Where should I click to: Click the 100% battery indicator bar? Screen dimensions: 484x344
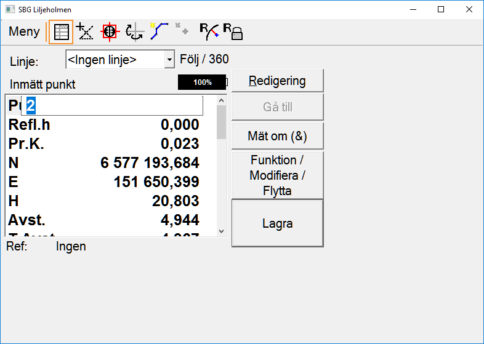pos(202,82)
